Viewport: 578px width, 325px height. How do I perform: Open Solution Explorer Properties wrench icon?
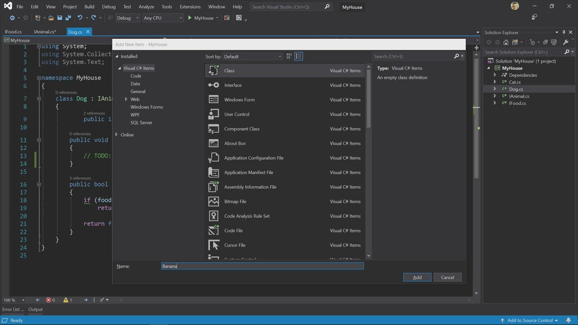point(565,42)
